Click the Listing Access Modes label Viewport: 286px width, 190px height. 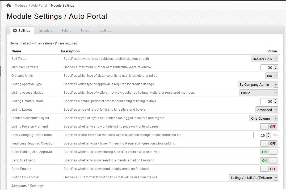27,92
